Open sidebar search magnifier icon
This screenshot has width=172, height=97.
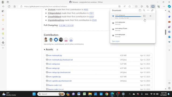[169, 12]
